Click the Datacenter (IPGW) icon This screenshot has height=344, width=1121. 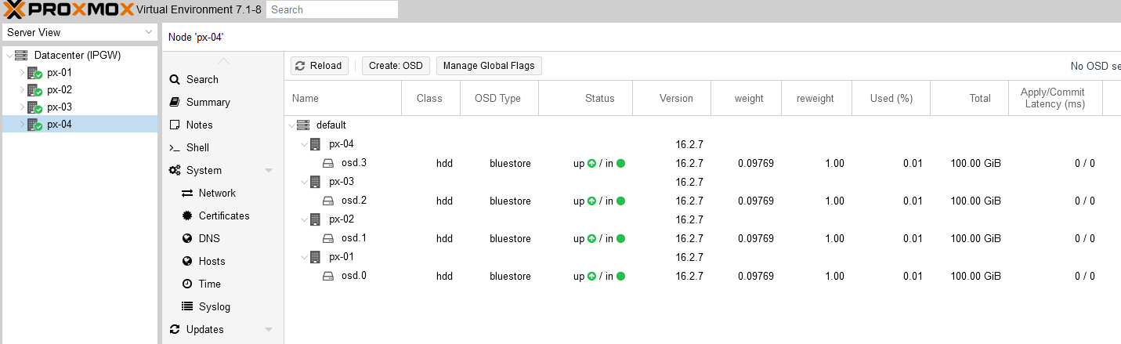coord(21,56)
